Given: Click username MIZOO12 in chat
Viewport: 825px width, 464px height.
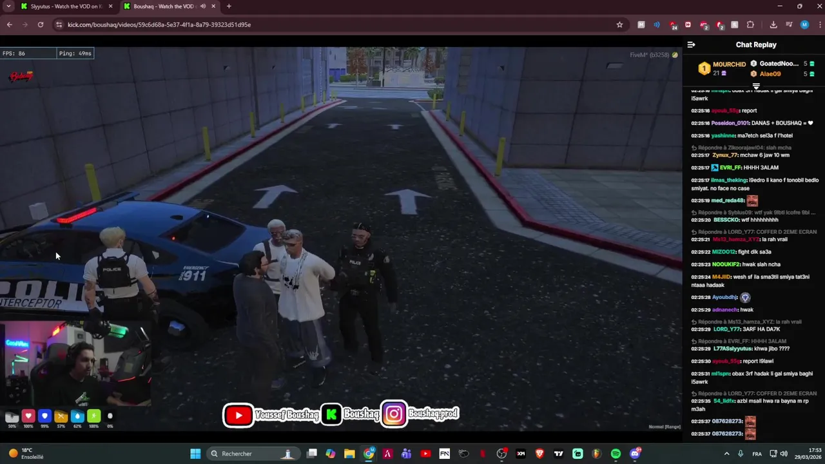Looking at the screenshot, I should click(724, 252).
